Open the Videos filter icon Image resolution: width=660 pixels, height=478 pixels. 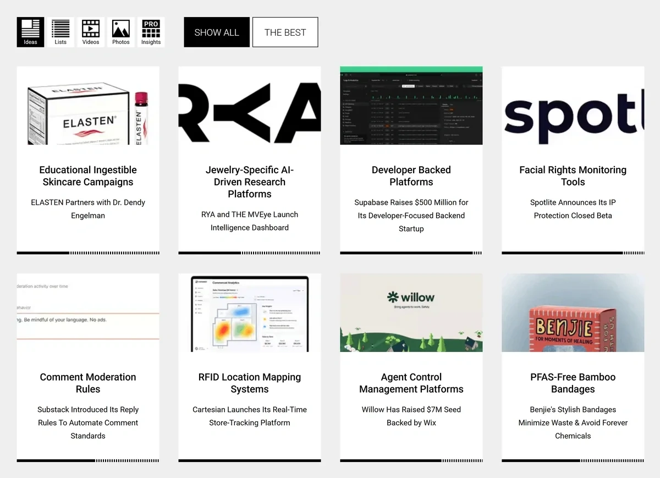point(91,32)
